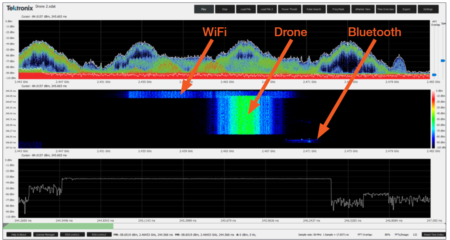Viewport: 450px width, 240px height.
Task: Click the Load File 2 button
Action: point(266,9)
